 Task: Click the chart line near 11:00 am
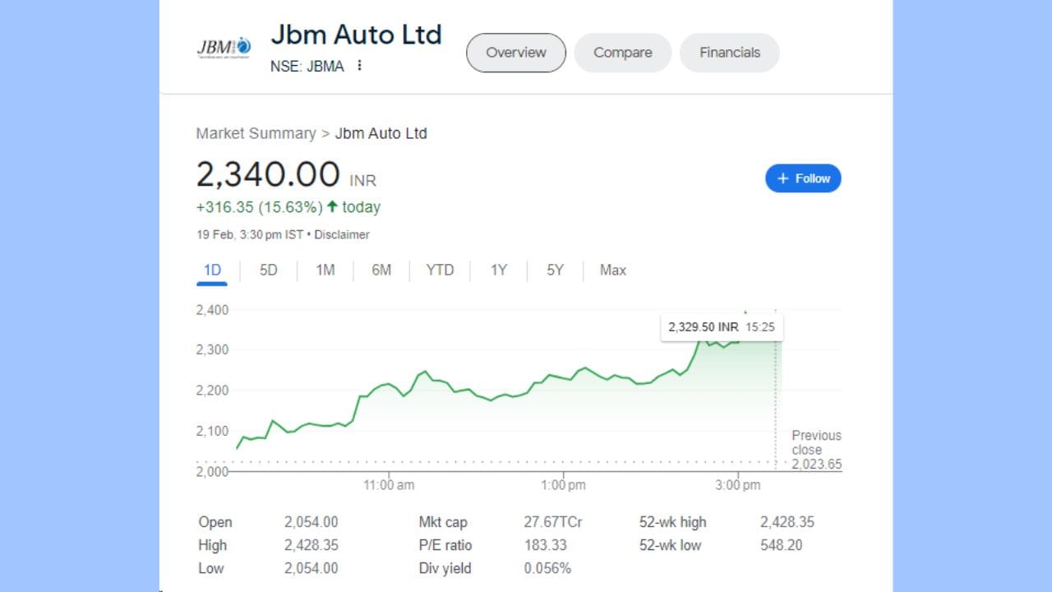coord(388,384)
